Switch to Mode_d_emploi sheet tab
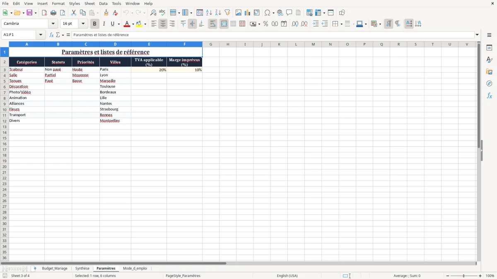The height and width of the screenshot is (279, 497). tap(135, 268)
